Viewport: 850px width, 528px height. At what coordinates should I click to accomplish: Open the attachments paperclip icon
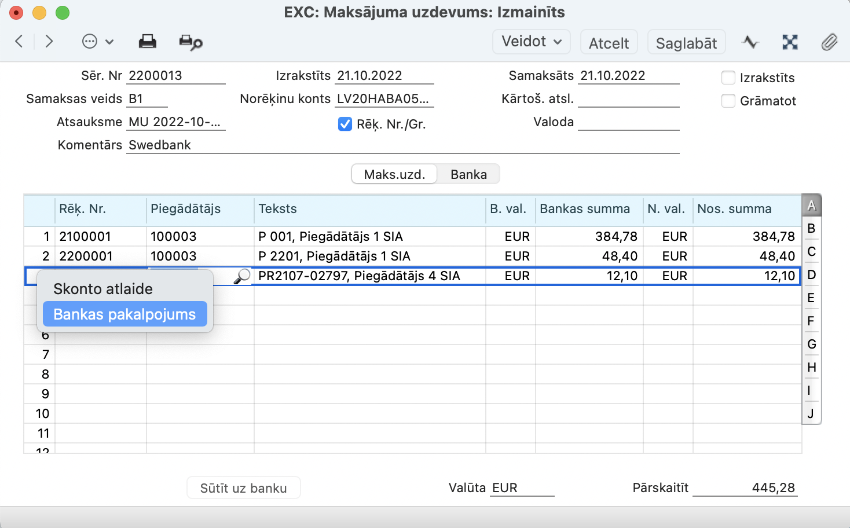coord(829,42)
